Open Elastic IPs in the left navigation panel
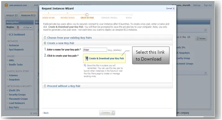222x120 pixels. click(14, 90)
